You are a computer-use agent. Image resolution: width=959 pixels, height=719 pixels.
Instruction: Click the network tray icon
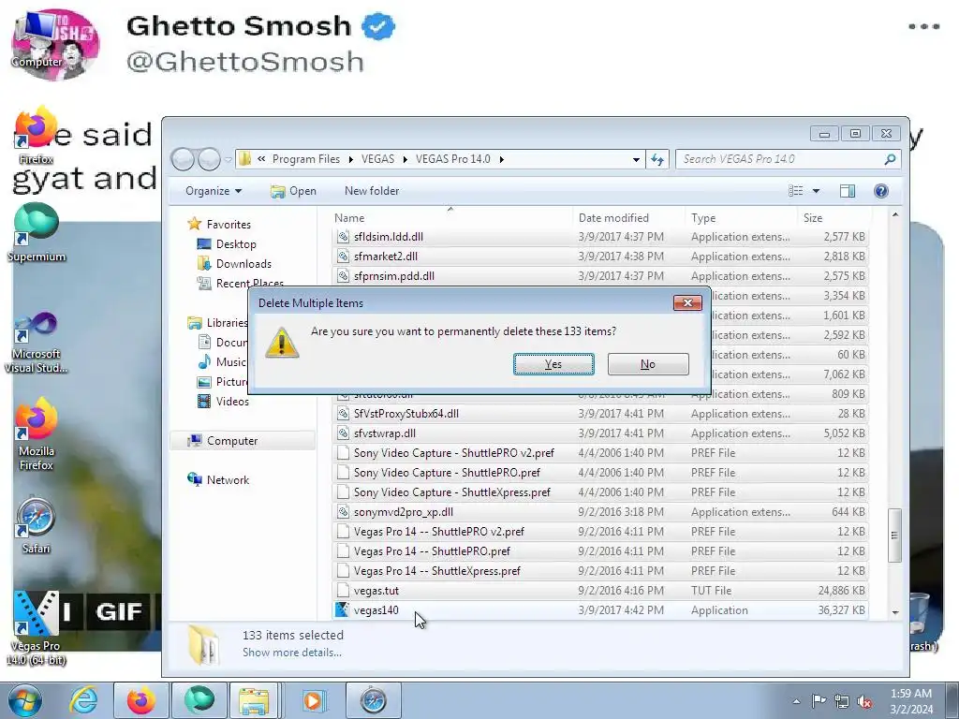click(842, 701)
